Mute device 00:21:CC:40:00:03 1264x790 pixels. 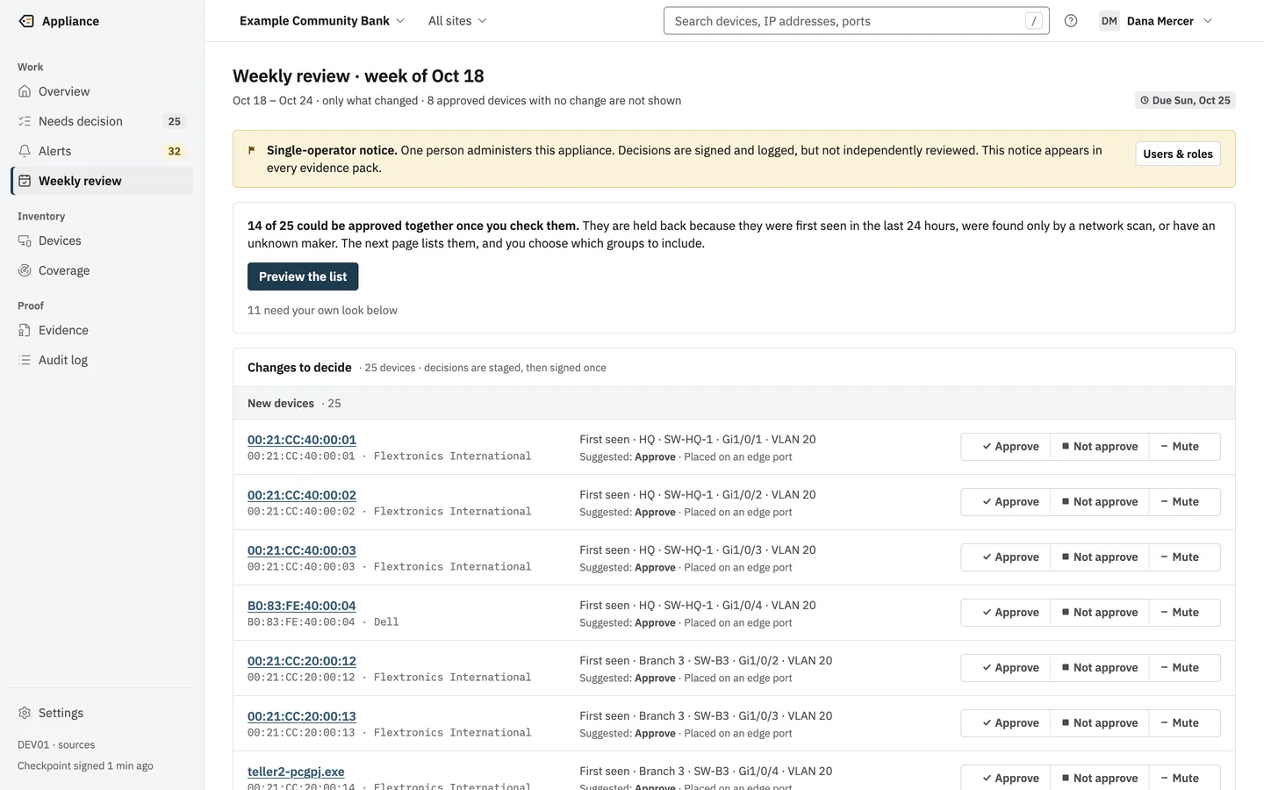(x=1184, y=557)
